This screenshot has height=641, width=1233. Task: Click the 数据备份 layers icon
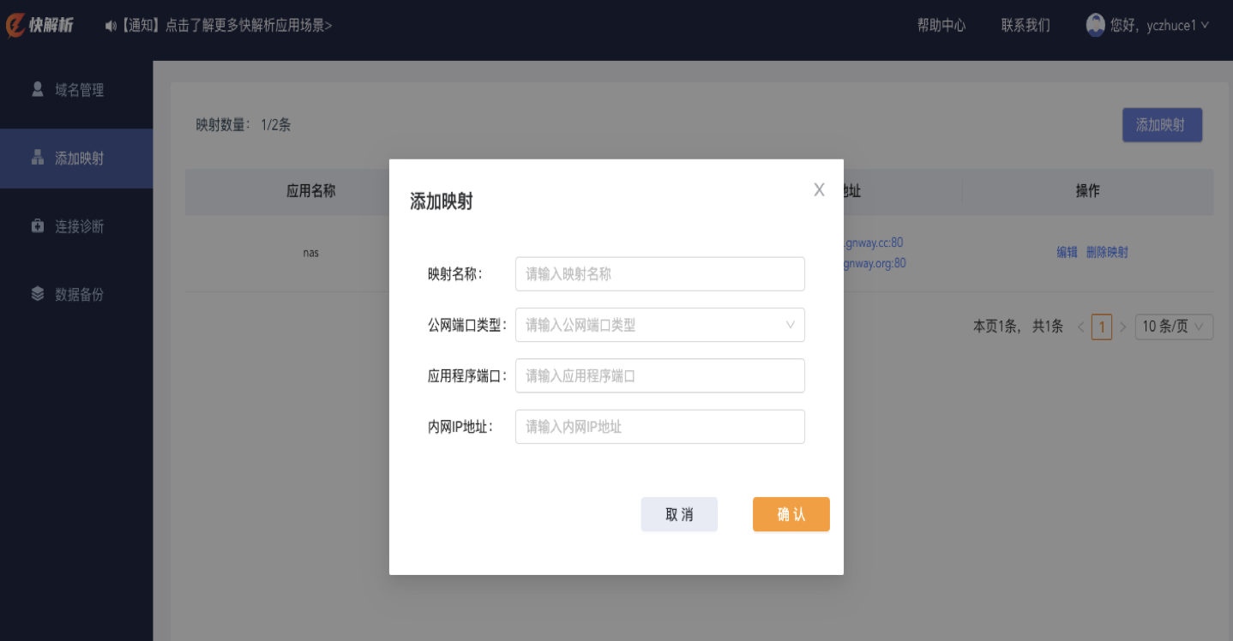coord(38,294)
